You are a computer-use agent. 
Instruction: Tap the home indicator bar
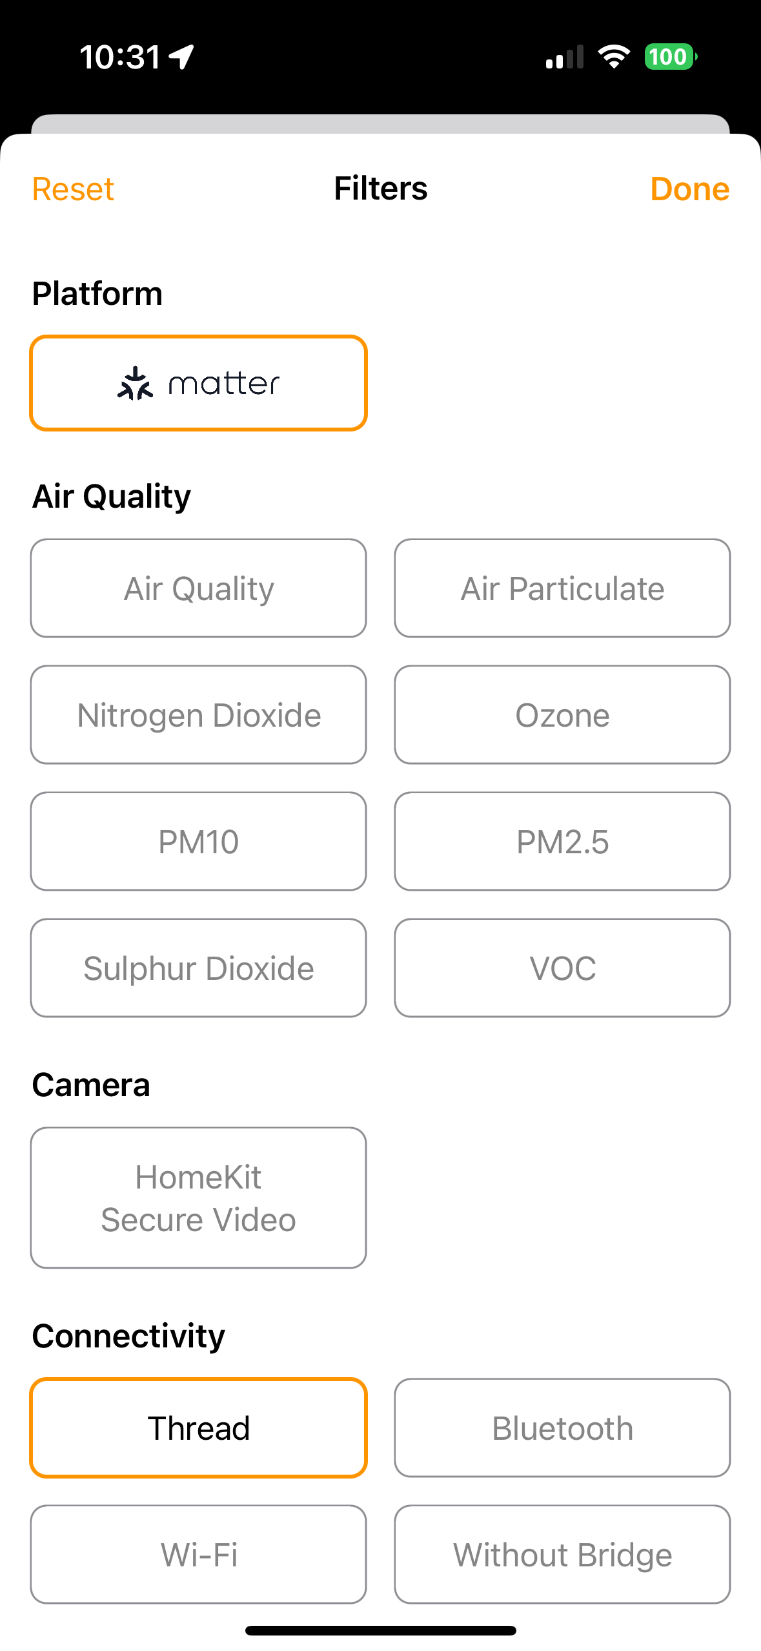tap(380, 1631)
